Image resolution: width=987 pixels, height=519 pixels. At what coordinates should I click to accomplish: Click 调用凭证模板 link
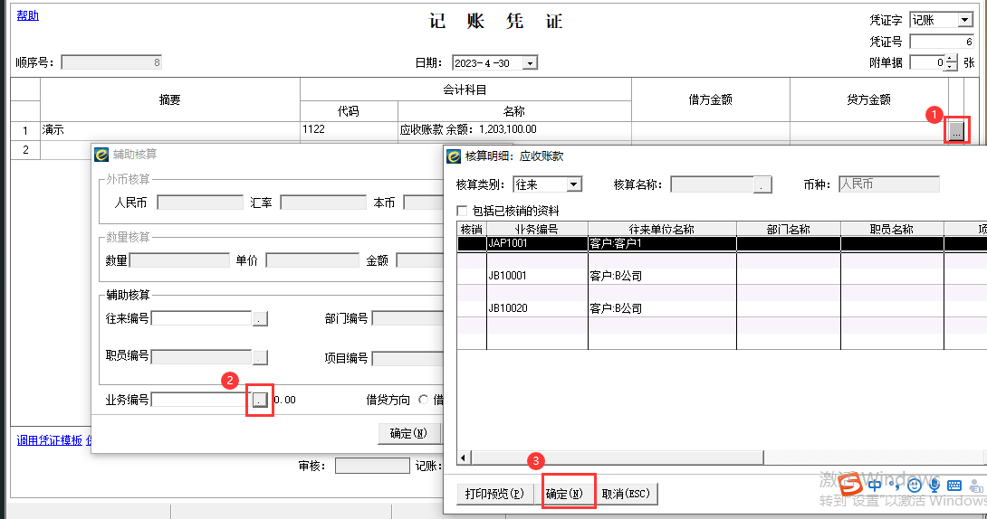pyautogui.click(x=50, y=440)
